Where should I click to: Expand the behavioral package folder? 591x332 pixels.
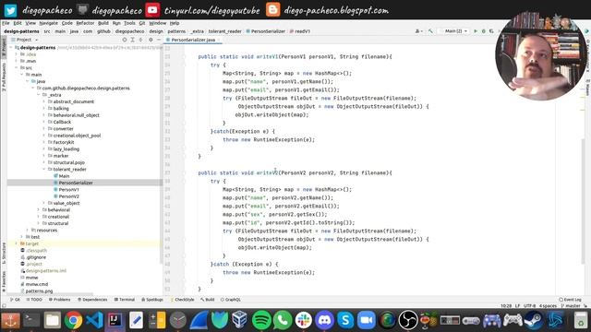[39, 210]
